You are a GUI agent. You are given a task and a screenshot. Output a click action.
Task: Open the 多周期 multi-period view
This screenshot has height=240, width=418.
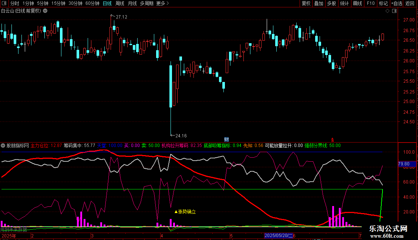point(146,3)
